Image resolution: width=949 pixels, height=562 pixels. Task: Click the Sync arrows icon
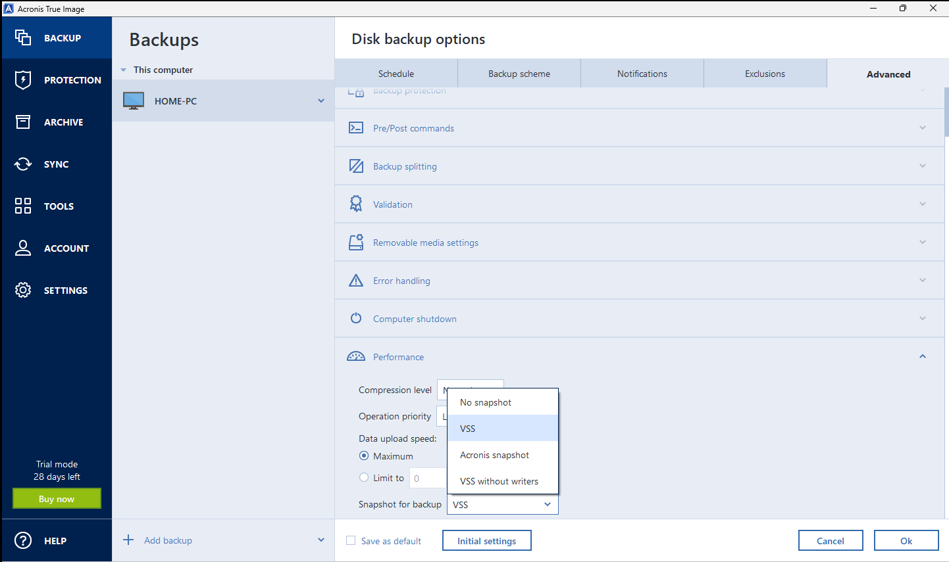22,164
